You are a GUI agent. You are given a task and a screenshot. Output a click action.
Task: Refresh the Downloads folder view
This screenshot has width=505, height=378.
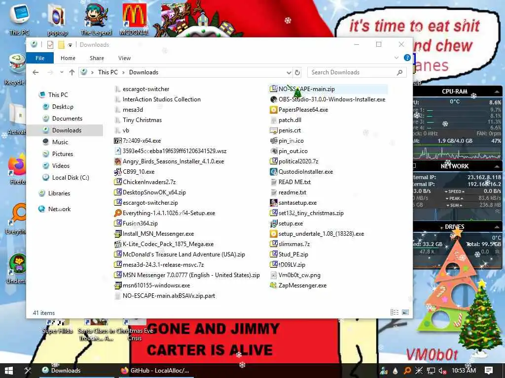[x=297, y=72]
